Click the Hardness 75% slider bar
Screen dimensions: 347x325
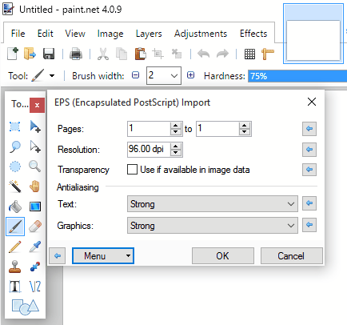click(x=297, y=76)
